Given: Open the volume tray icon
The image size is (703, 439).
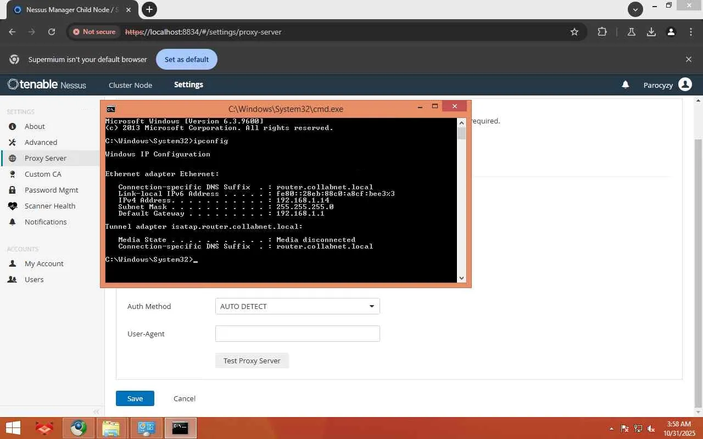Looking at the screenshot, I should pos(651,429).
